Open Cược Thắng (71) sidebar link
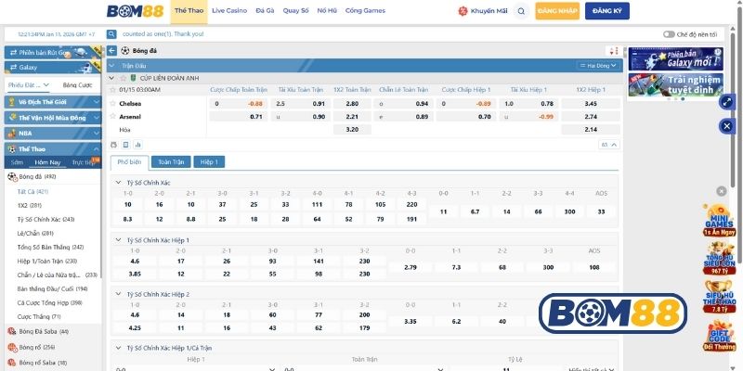 39,316
